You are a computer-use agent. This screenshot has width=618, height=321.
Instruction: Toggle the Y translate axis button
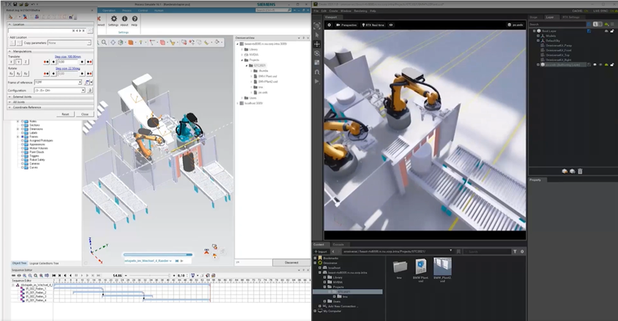tap(19, 62)
